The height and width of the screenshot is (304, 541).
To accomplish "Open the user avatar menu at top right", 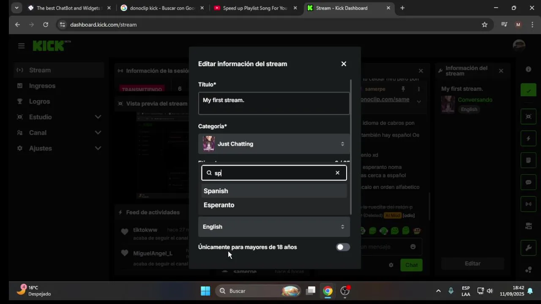I will [x=519, y=46].
